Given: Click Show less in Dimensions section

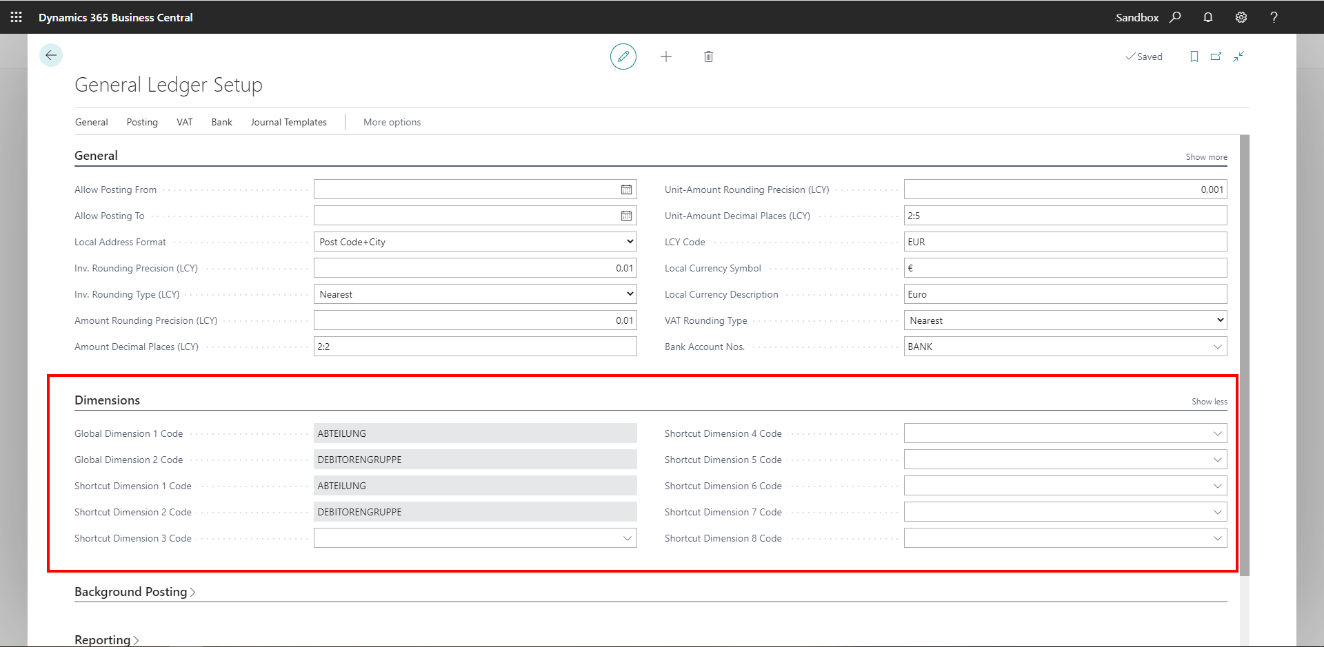Looking at the screenshot, I should pos(1210,402).
